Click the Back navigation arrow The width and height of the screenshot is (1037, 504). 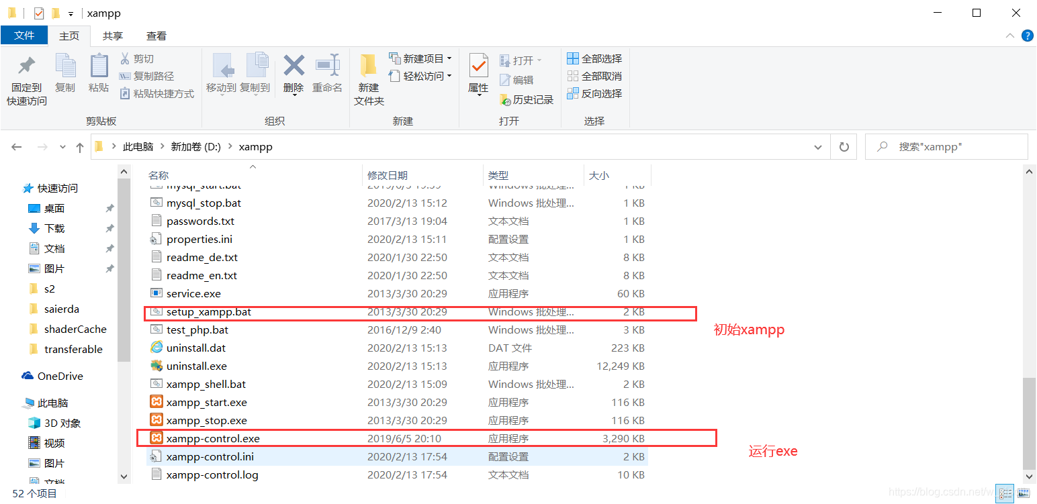(x=17, y=147)
